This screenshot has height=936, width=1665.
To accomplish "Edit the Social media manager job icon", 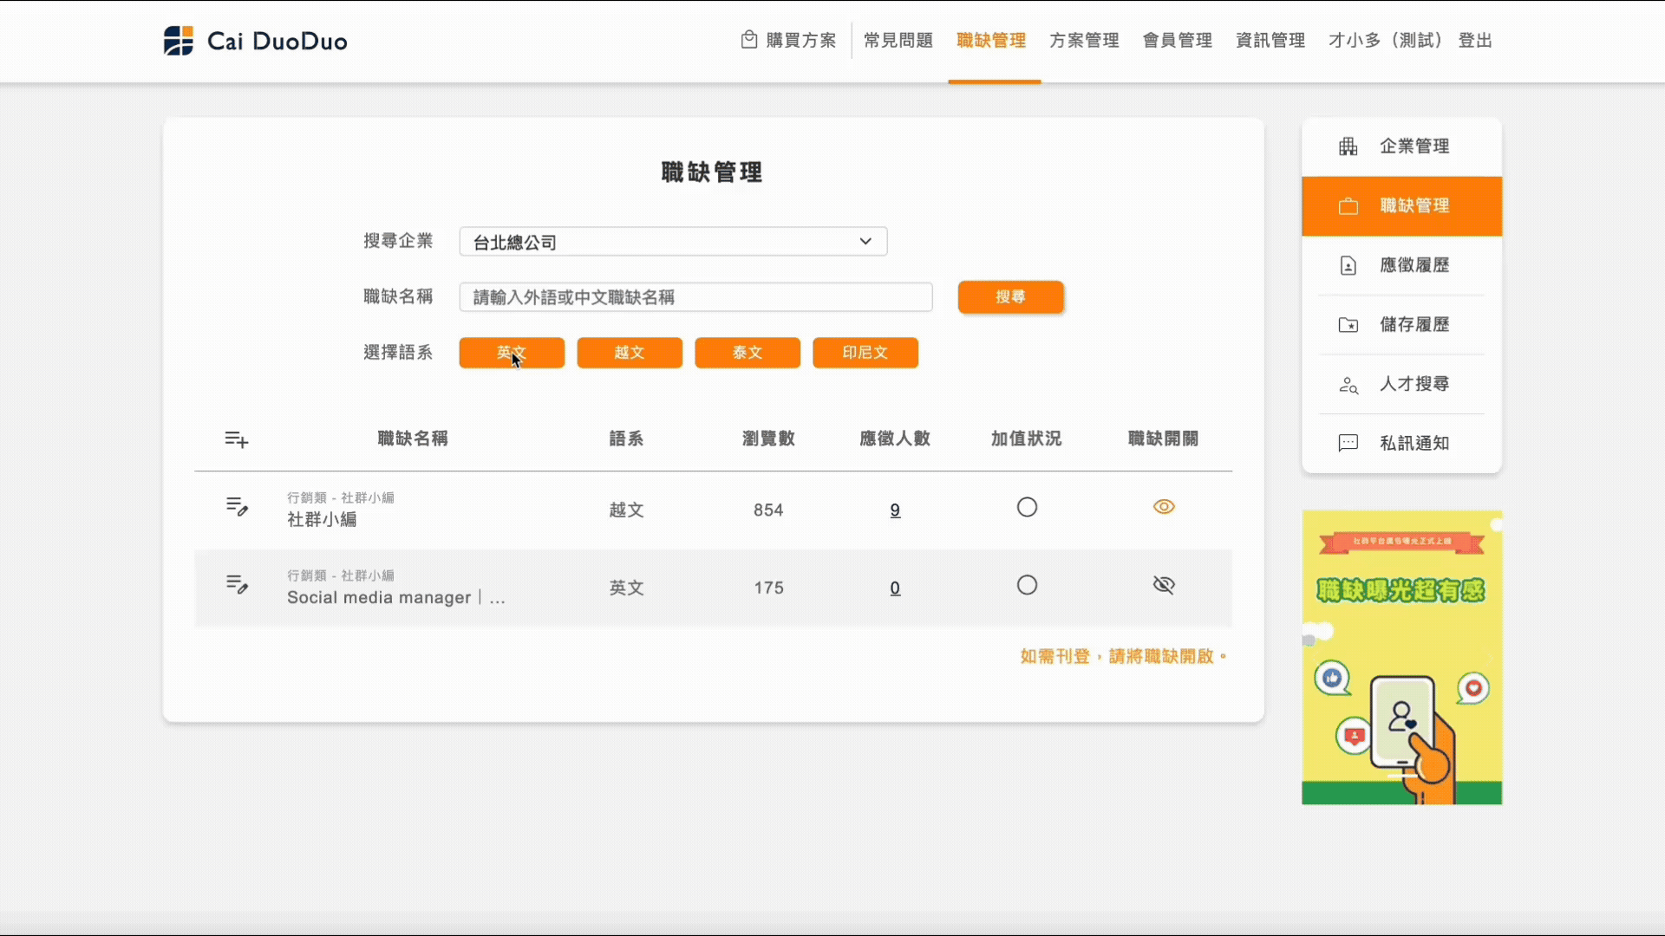I will point(237,585).
